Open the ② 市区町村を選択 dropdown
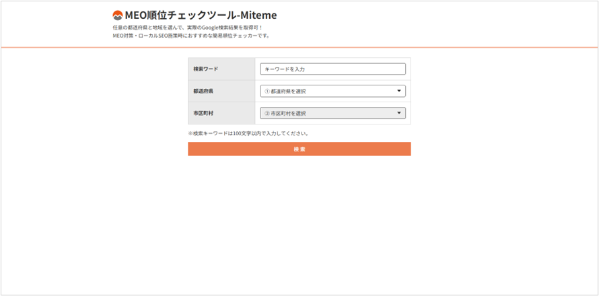This screenshot has height=296, width=599. coord(332,114)
